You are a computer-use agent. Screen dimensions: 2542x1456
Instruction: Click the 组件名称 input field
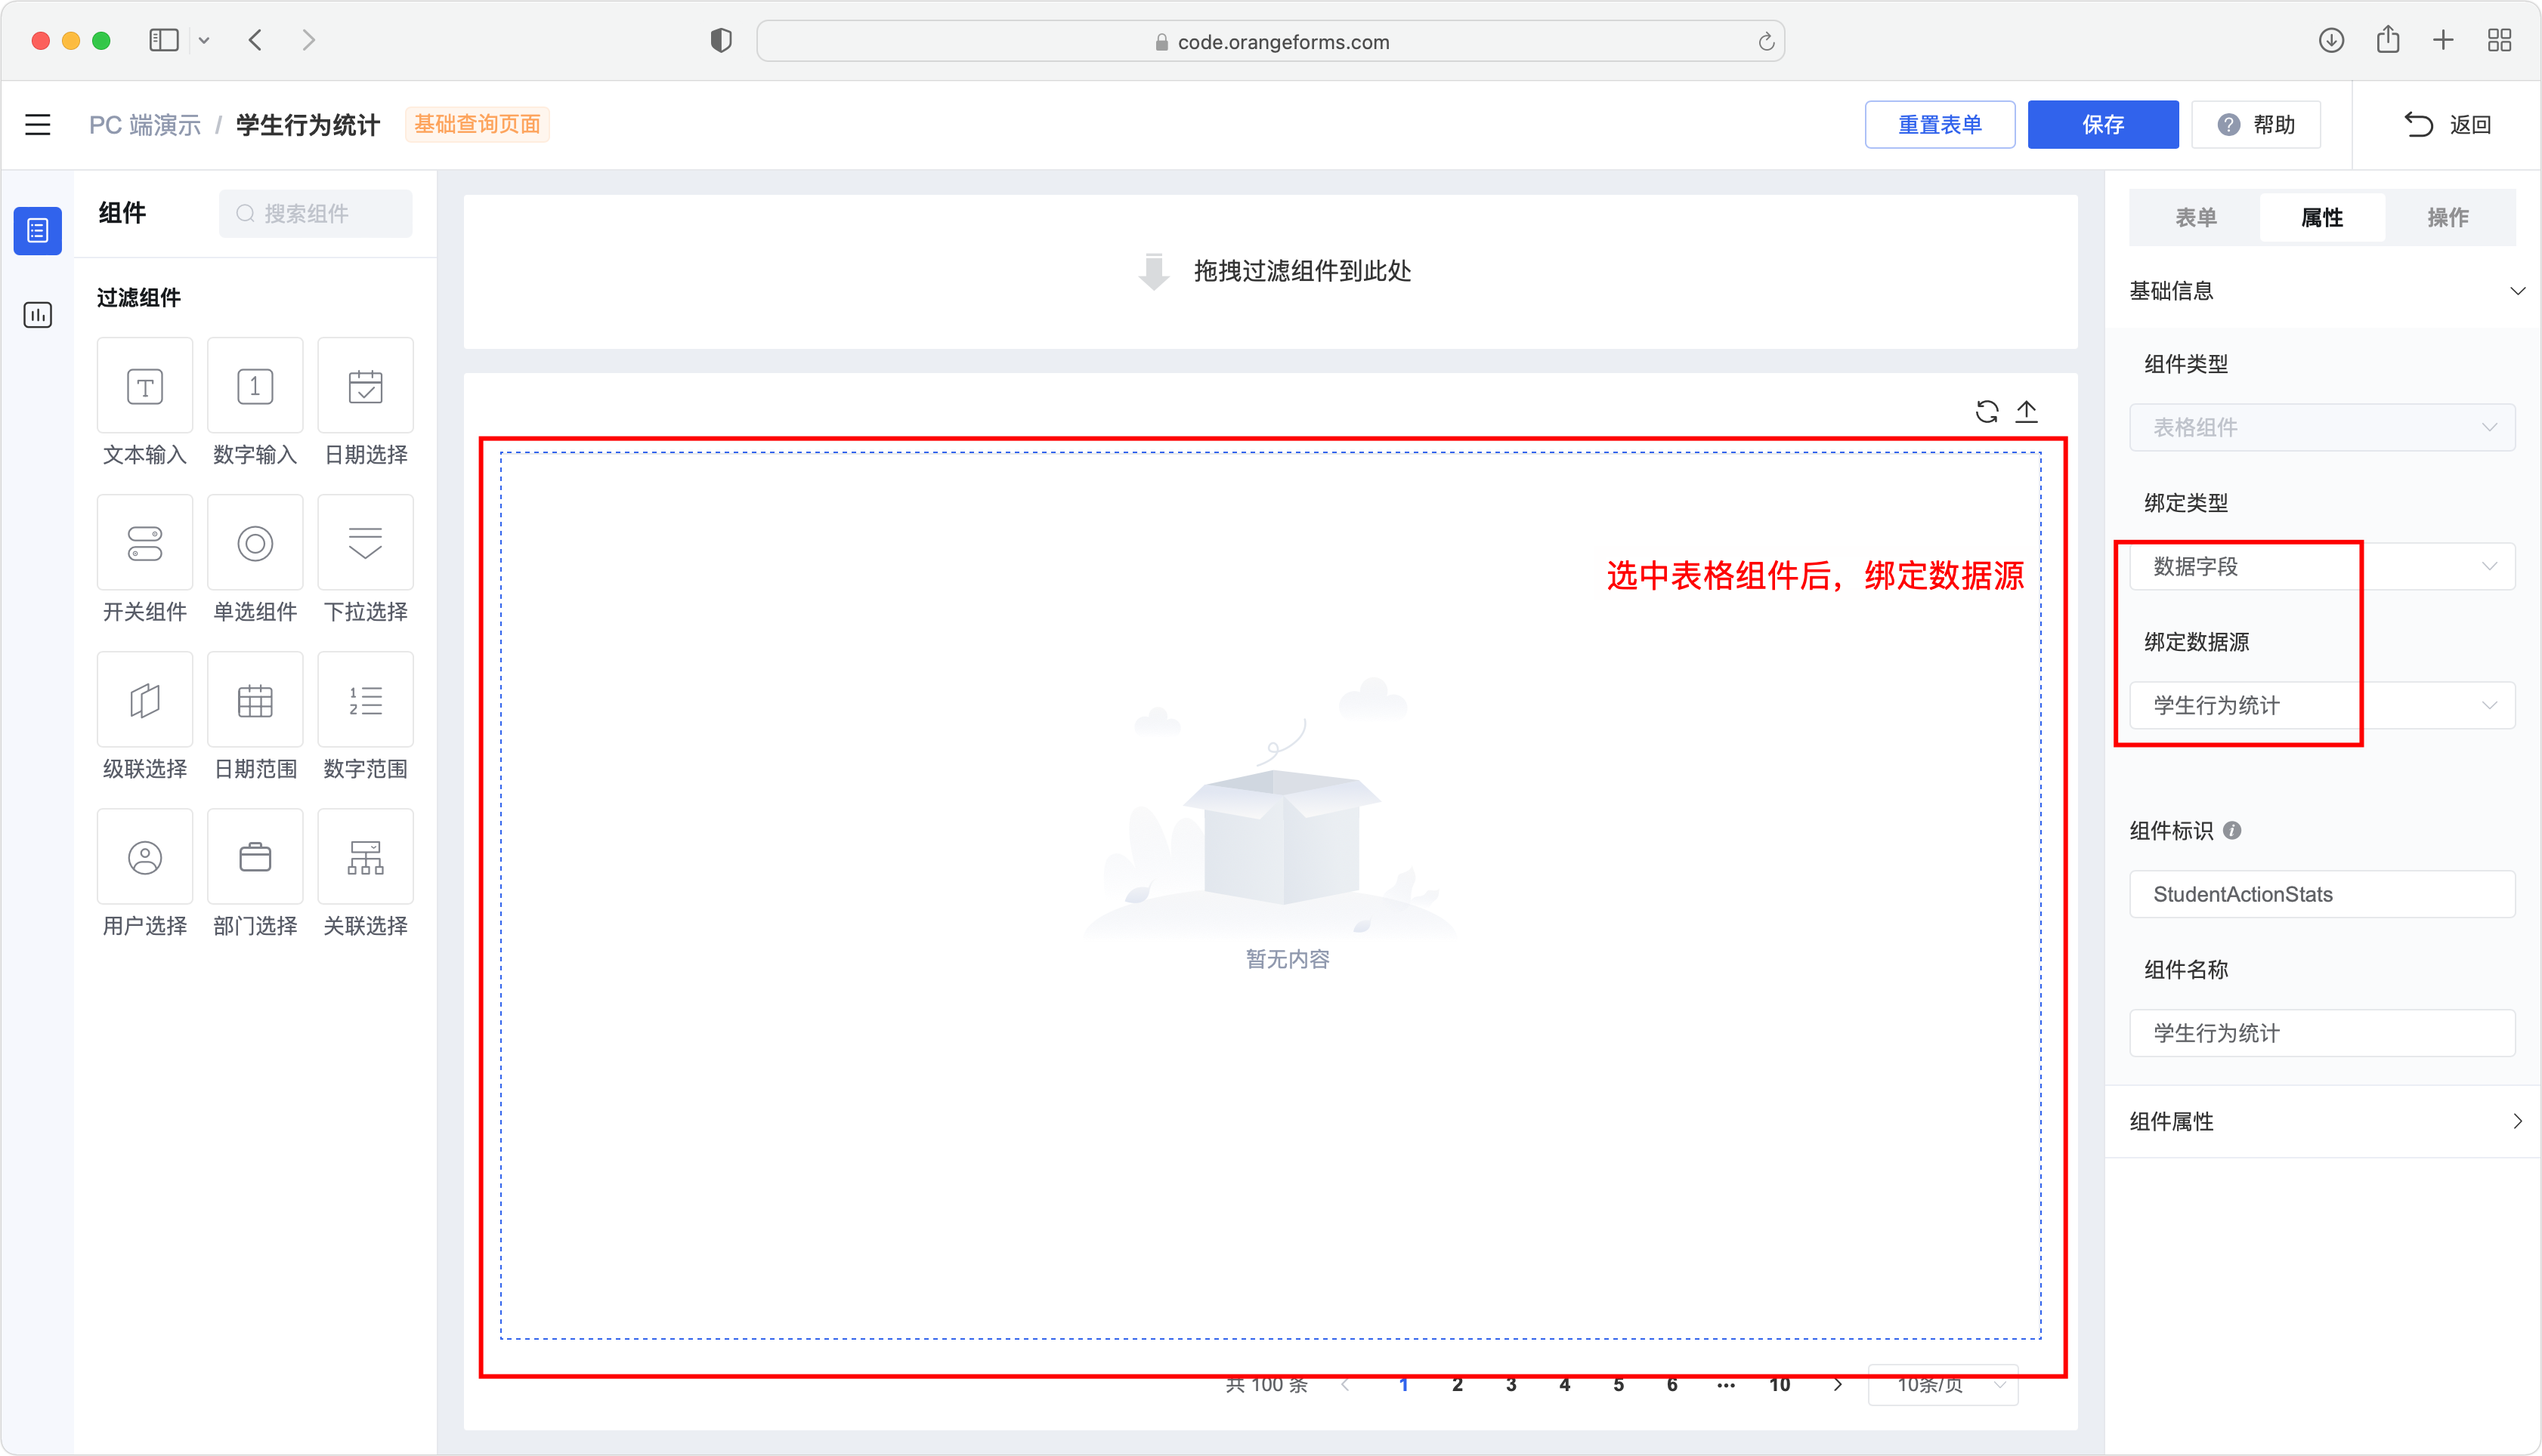(2322, 1033)
